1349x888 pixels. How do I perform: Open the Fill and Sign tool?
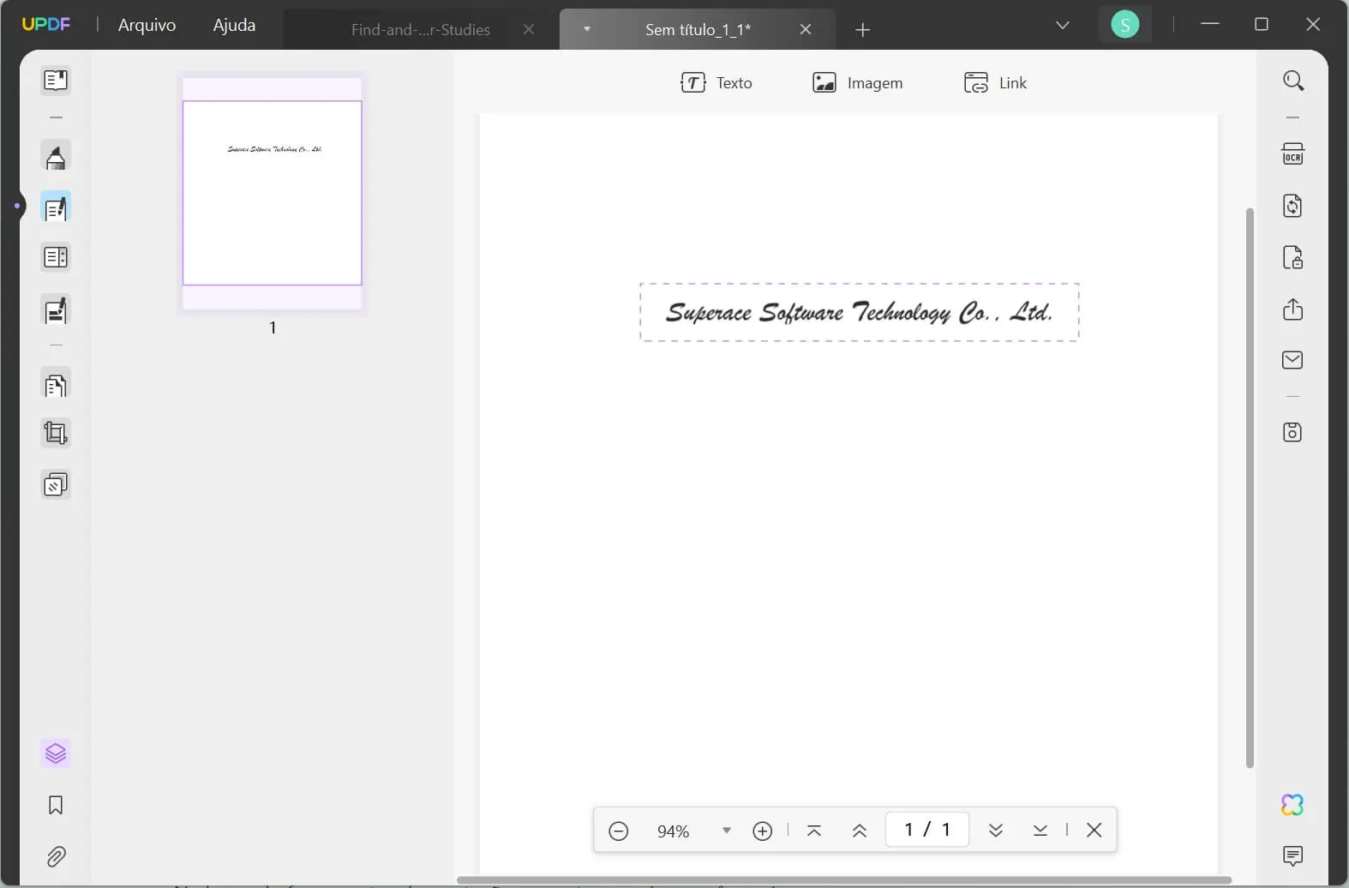click(56, 310)
